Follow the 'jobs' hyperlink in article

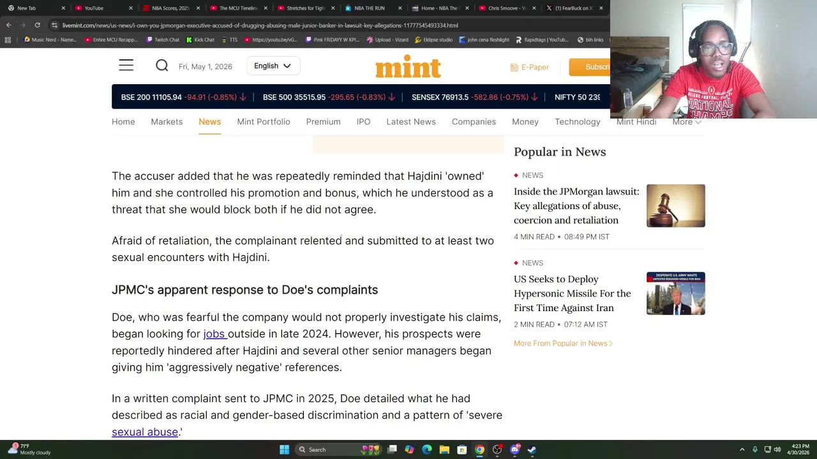[x=215, y=333]
